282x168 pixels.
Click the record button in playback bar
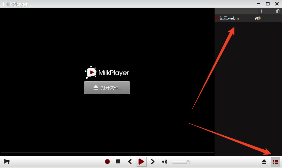tap(107, 162)
